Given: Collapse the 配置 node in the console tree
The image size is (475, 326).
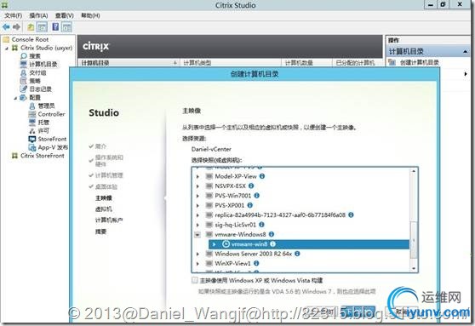Looking at the screenshot, I should [15, 98].
